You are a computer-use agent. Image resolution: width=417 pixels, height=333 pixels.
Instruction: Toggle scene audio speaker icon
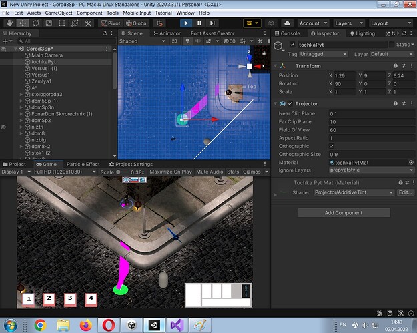click(198, 41)
